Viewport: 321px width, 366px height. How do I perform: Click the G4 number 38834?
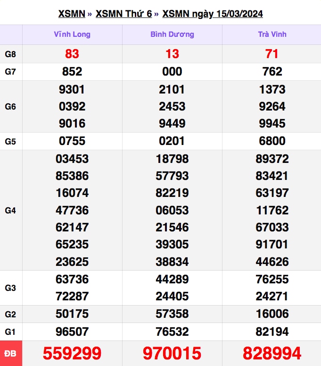(x=172, y=262)
